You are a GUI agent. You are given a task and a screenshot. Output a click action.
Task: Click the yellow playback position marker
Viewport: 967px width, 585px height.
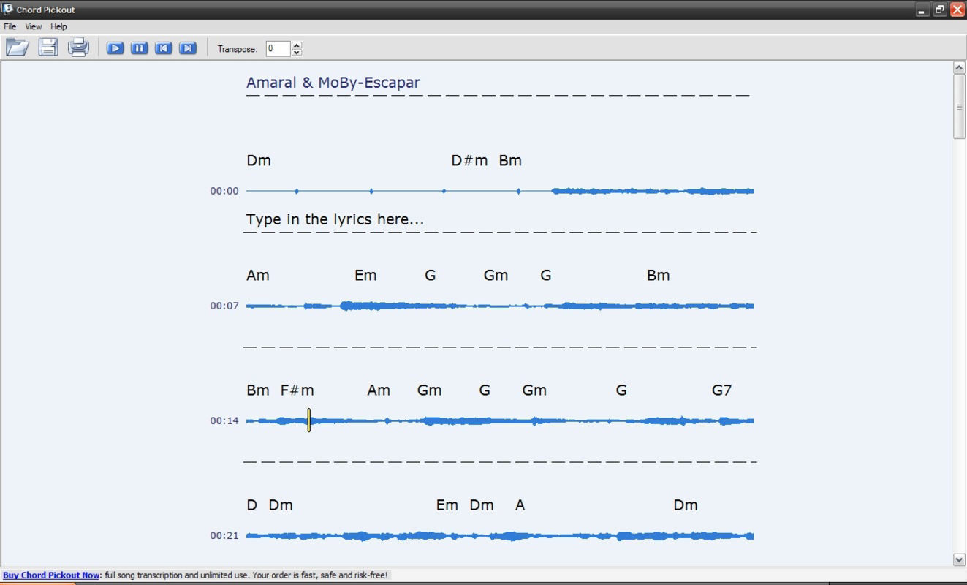click(x=309, y=420)
